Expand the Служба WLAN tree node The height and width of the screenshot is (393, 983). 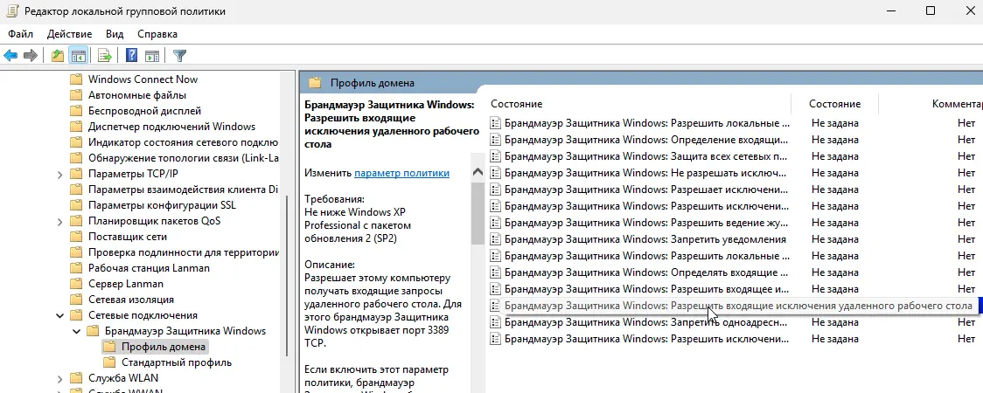click(60, 378)
